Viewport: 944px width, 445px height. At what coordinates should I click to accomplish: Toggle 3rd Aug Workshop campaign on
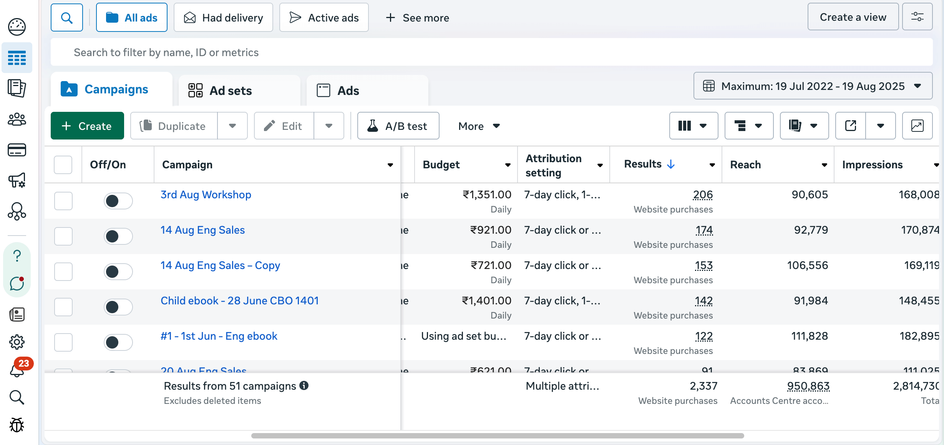click(118, 201)
